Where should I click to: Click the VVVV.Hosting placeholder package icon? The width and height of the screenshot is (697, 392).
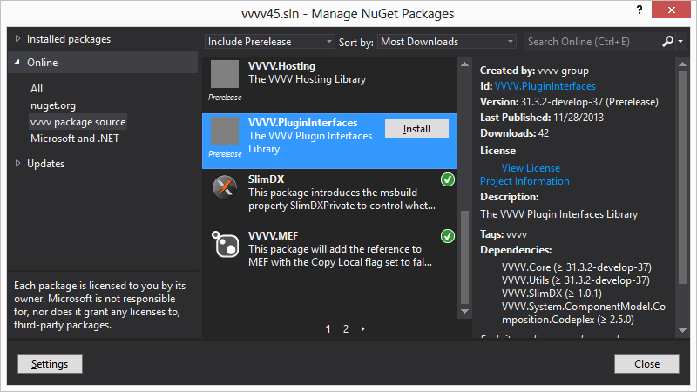click(x=225, y=74)
